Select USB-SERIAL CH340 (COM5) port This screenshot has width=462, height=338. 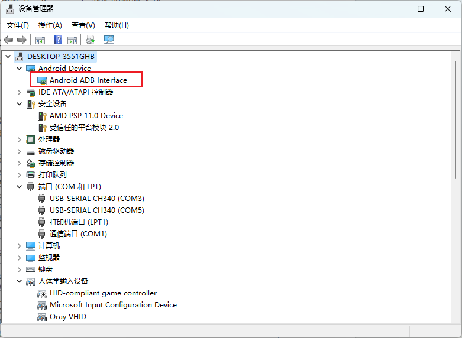[x=92, y=210]
